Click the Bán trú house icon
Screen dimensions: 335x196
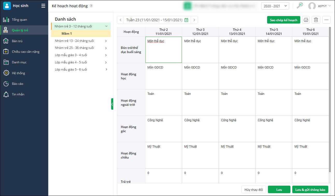[x=6, y=41]
